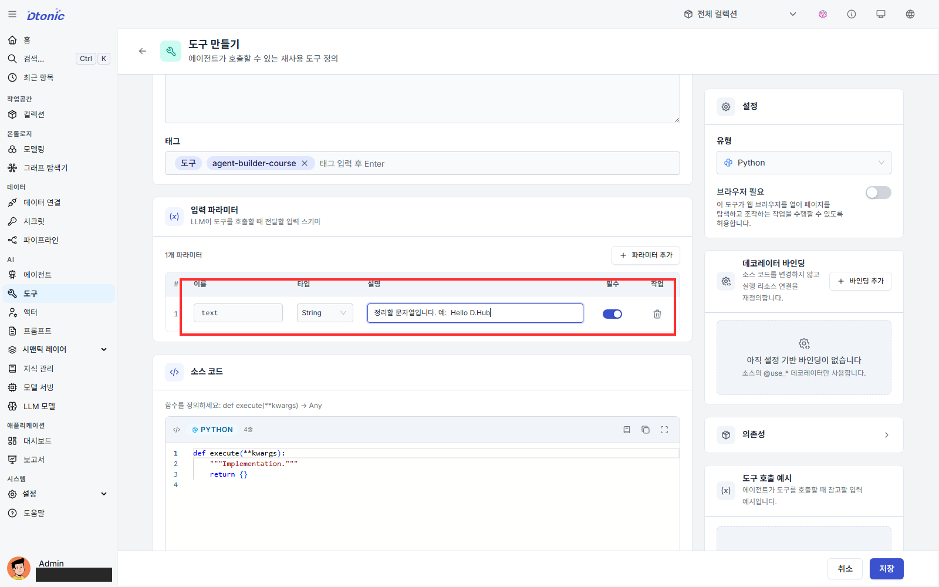Open Data Connections in the sidebar
Screen dimensions: 939x587
click(x=58, y=203)
